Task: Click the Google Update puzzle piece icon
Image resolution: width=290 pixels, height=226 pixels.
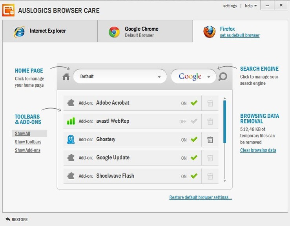Action: (x=71, y=158)
